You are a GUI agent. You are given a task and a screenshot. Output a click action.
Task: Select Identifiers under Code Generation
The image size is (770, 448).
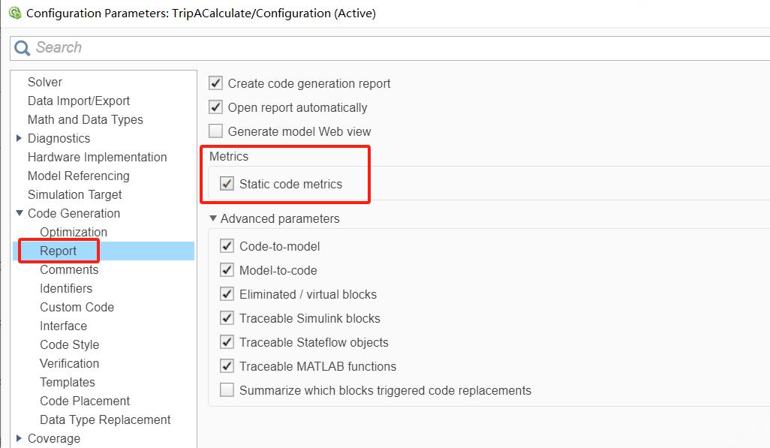point(66,288)
